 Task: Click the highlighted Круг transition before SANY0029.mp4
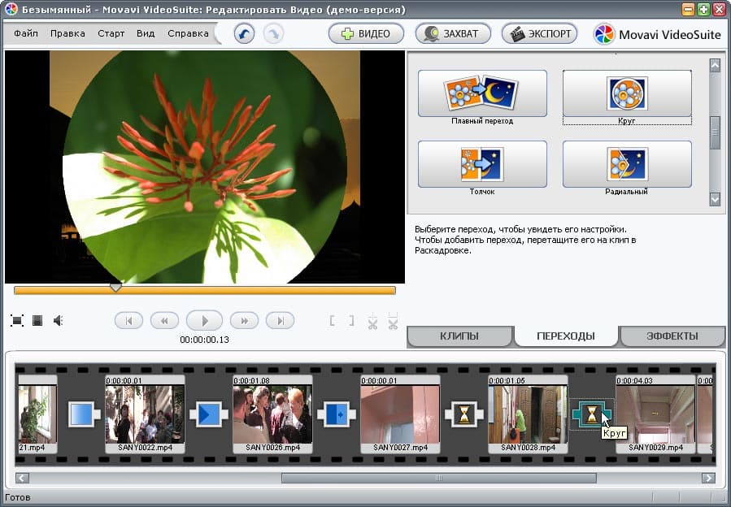click(592, 414)
